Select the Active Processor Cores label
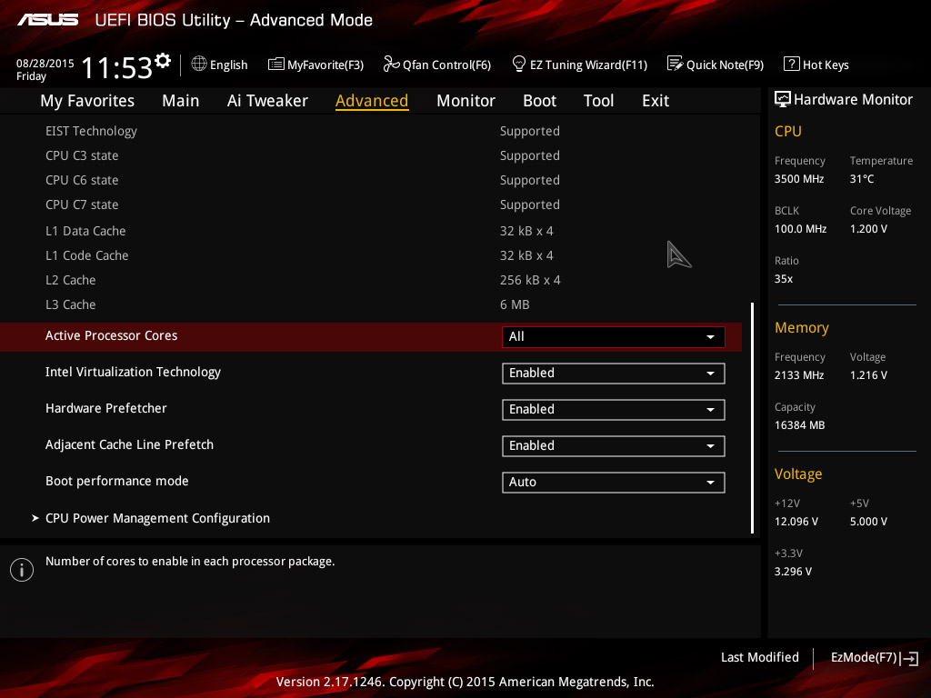Viewport: 931px width, 698px height. pyautogui.click(x=111, y=335)
